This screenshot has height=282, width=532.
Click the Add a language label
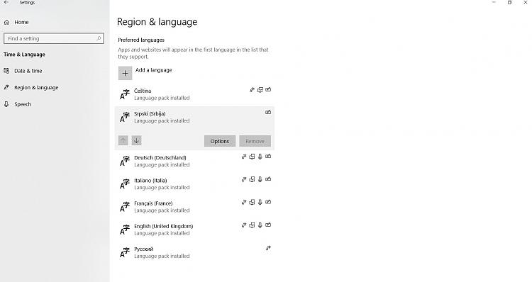[154, 70]
